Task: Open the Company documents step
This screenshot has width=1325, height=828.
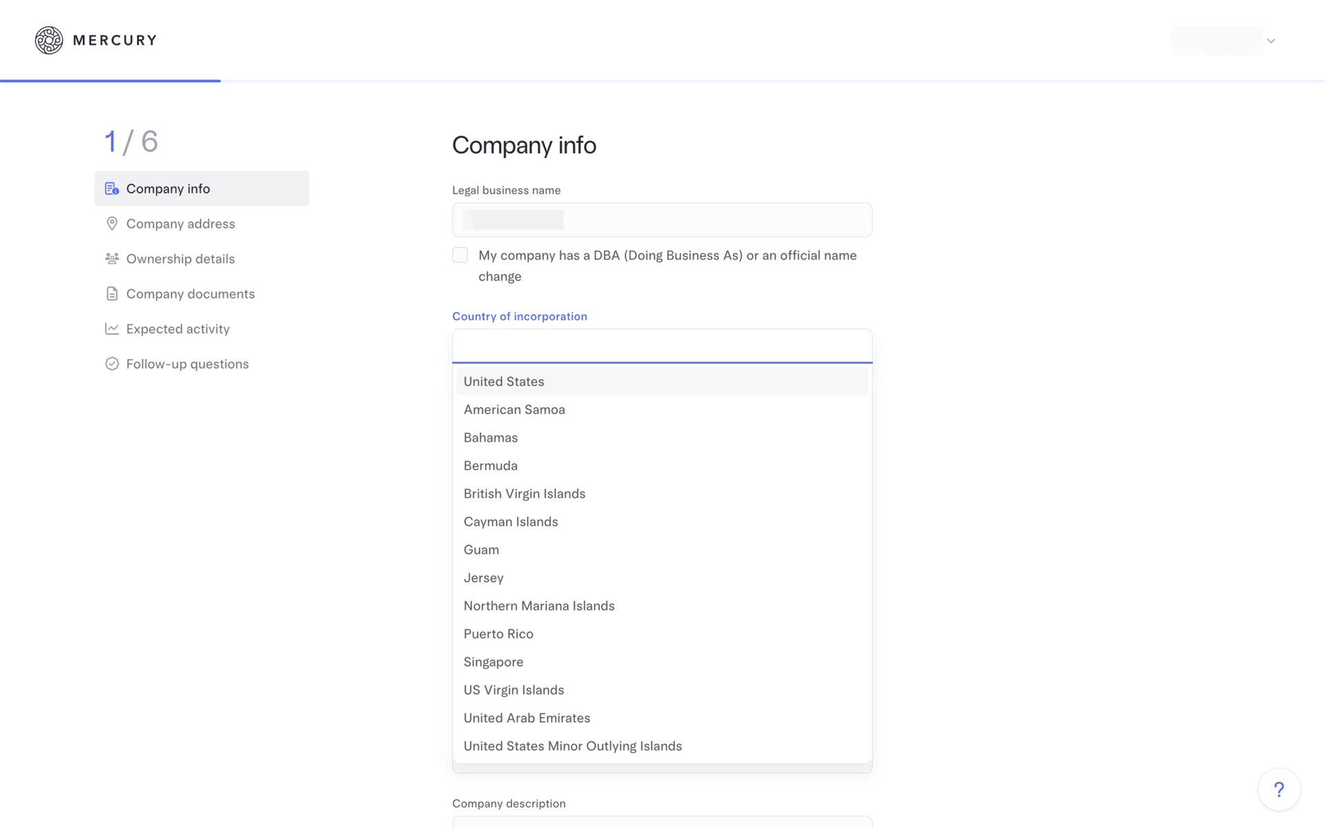Action: point(202,294)
